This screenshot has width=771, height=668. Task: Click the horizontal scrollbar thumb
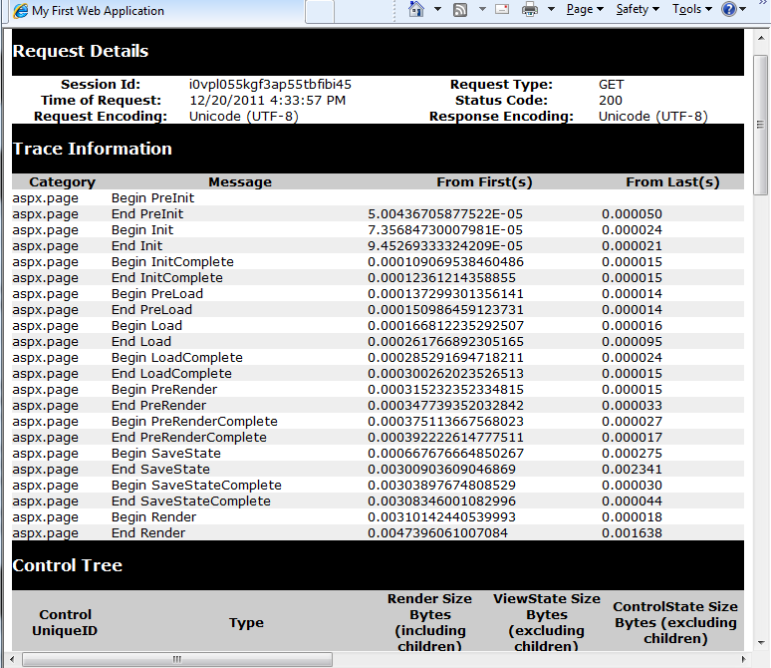coord(177,659)
